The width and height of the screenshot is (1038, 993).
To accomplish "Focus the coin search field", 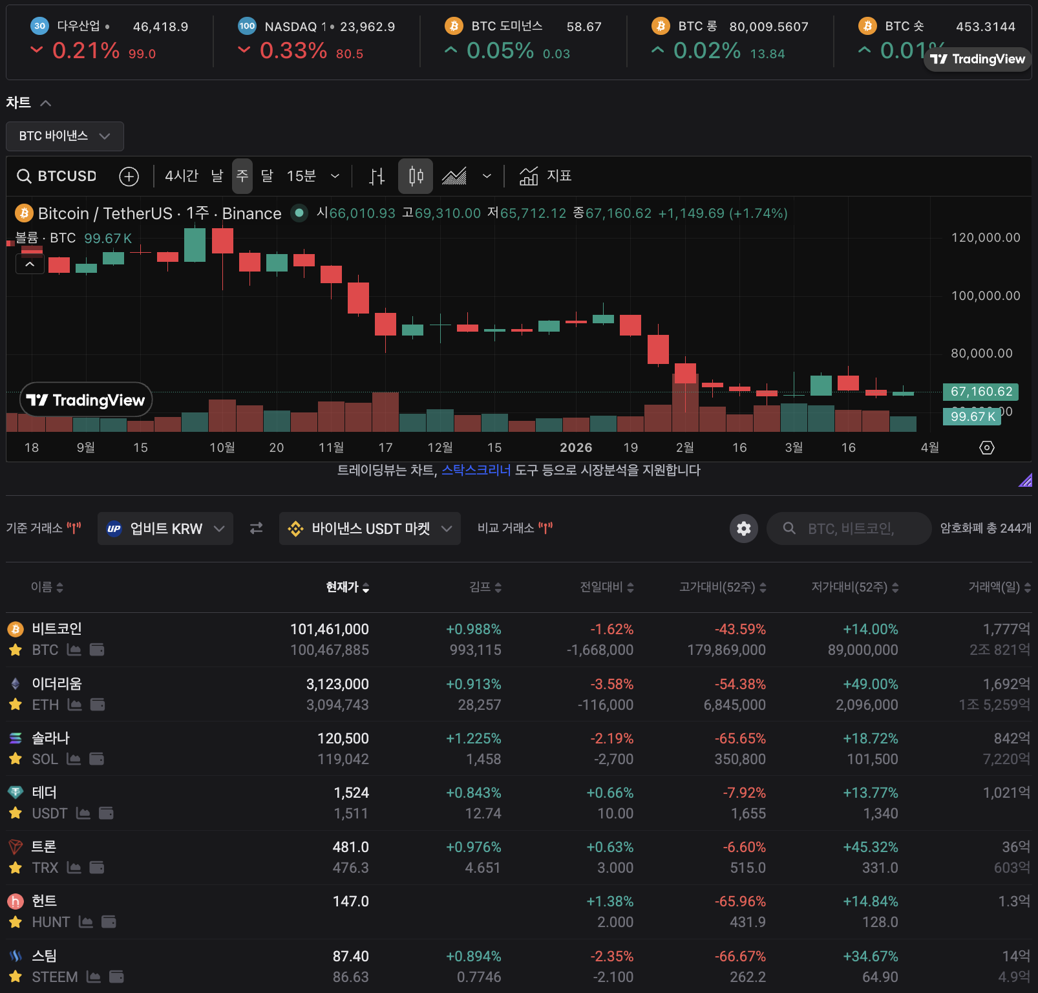I will point(849,529).
